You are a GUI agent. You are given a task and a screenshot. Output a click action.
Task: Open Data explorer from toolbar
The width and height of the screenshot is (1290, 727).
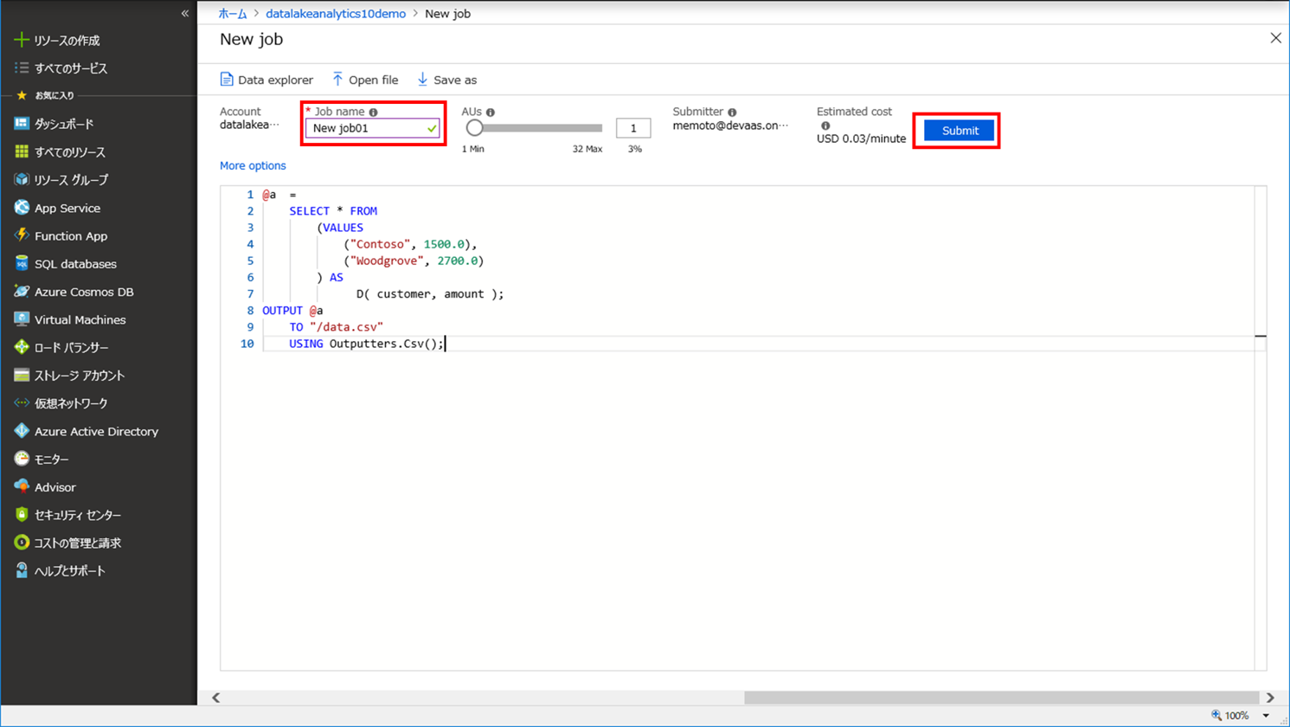[x=266, y=80]
